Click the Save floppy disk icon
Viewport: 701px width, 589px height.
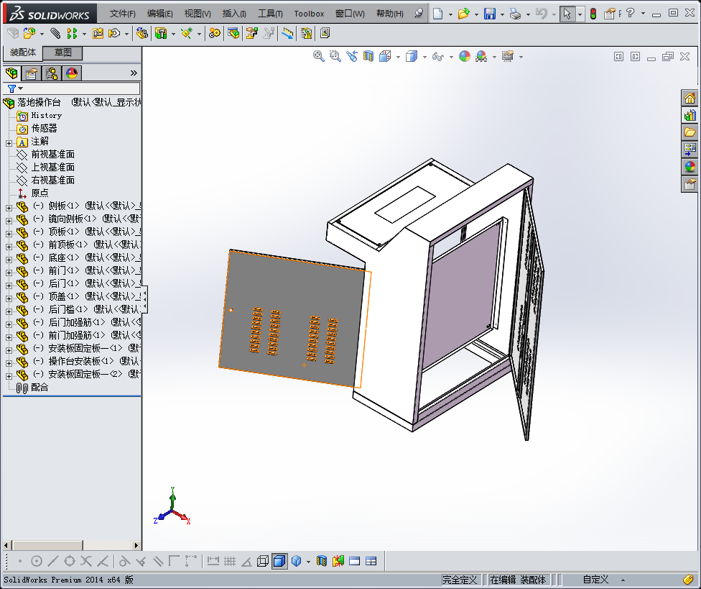coord(490,14)
